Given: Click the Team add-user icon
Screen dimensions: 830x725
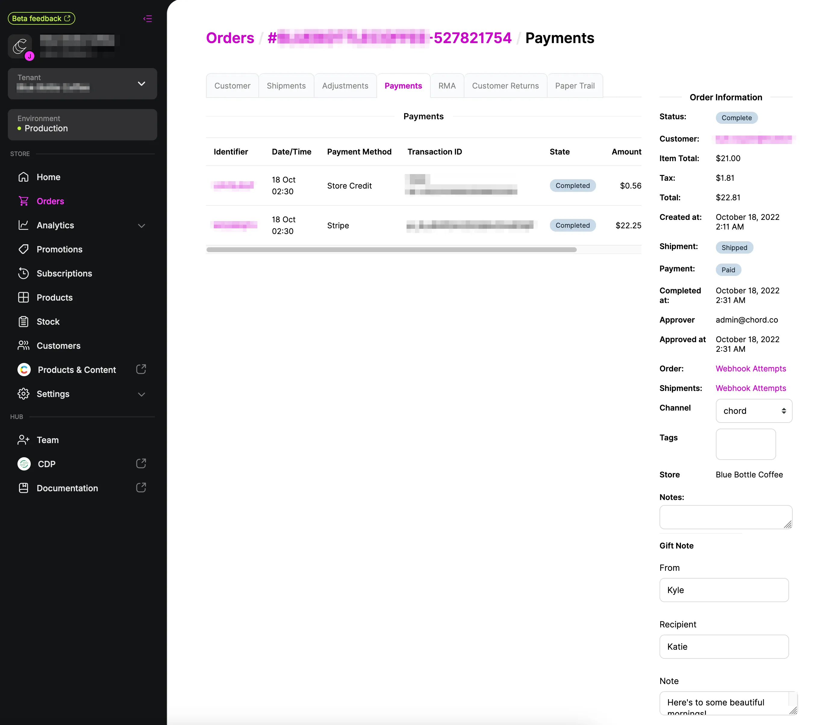Looking at the screenshot, I should pyautogui.click(x=23, y=440).
